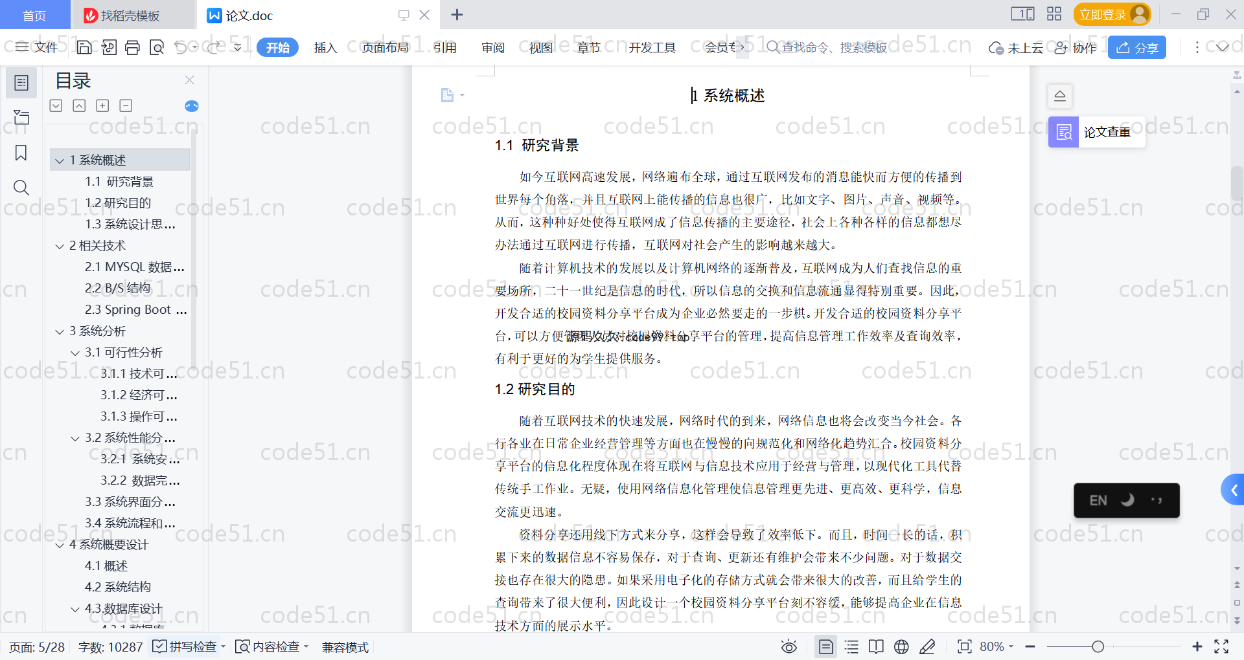
Task: Open the 审阅 ribbon tab
Action: coord(493,48)
